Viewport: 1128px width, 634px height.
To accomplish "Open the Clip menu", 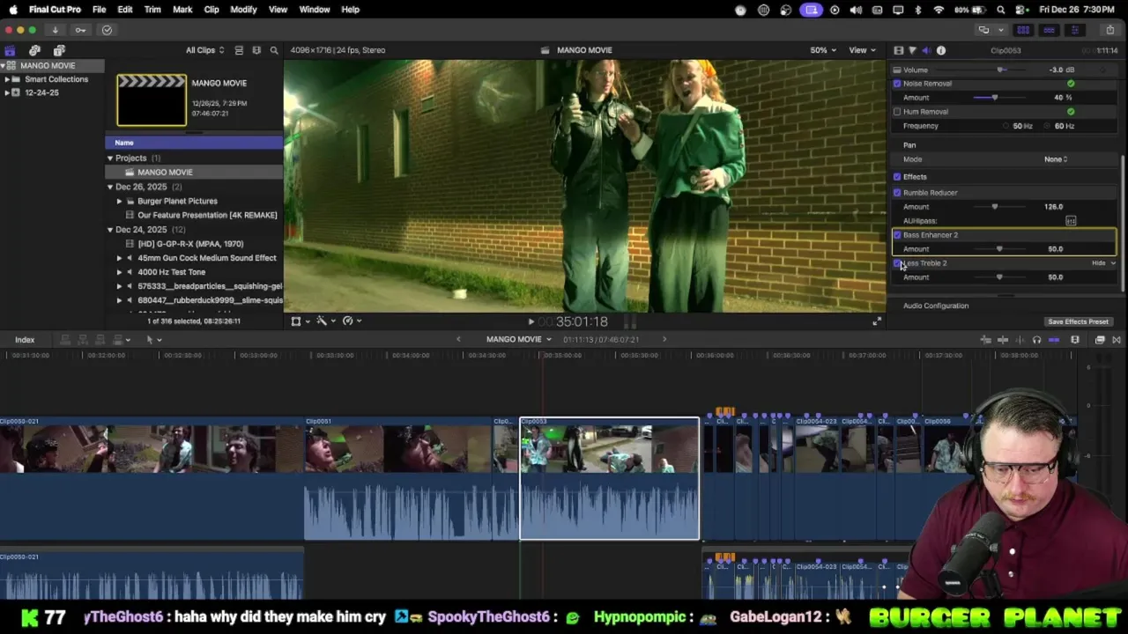I will pos(211,10).
